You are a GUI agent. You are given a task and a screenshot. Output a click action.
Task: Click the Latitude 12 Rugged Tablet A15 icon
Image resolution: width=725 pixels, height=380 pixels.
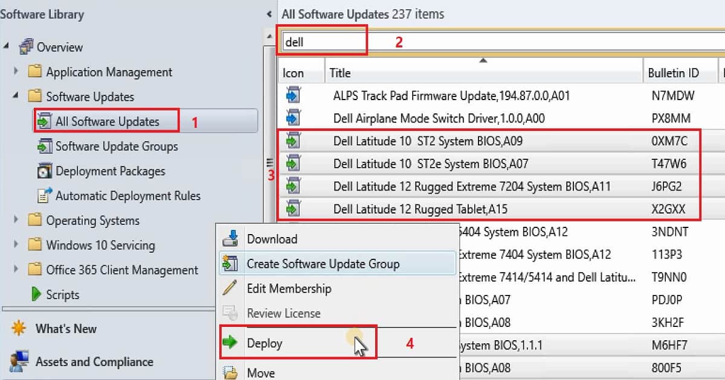[x=293, y=209]
